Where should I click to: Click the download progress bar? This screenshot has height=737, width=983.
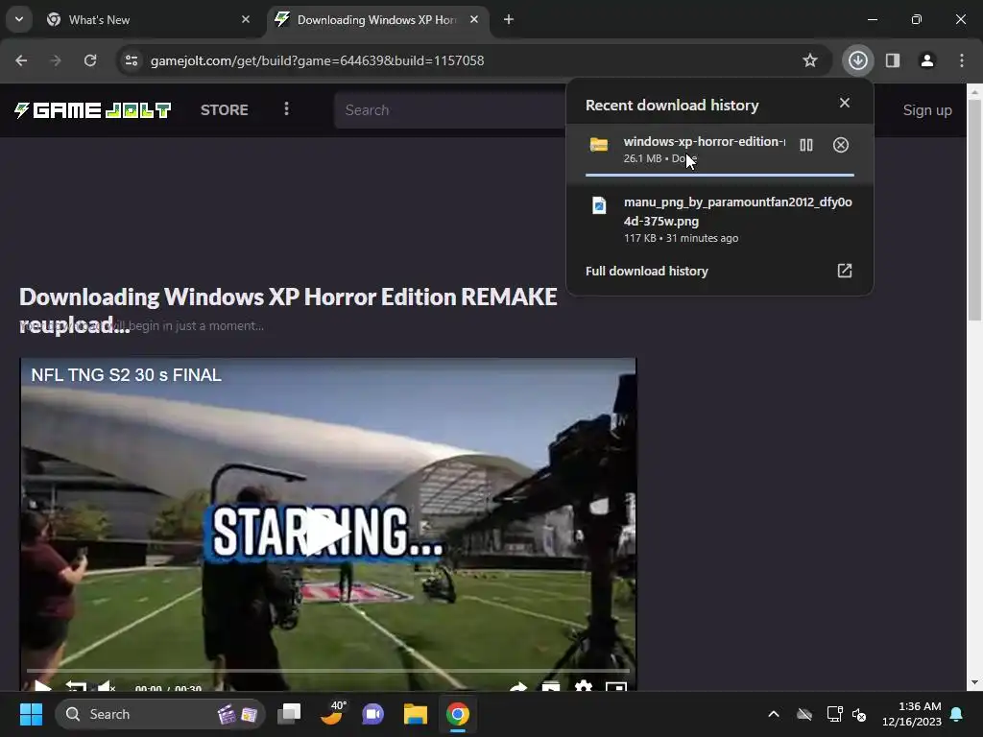(720, 175)
